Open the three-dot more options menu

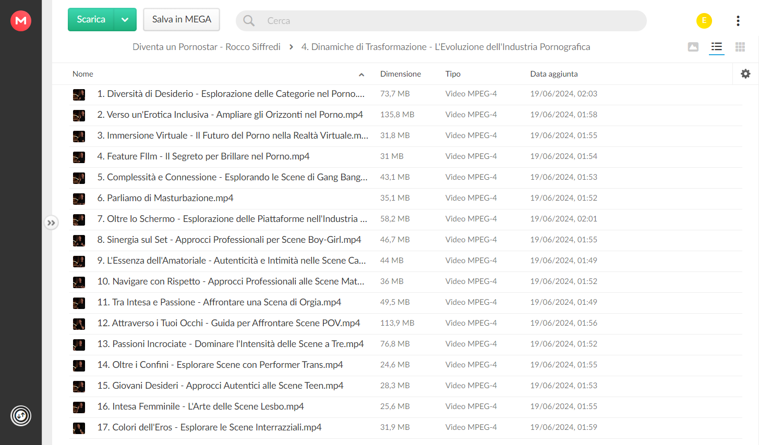tap(738, 21)
